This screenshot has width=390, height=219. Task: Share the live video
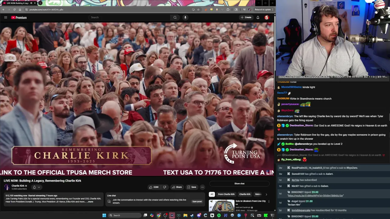[177, 187]
